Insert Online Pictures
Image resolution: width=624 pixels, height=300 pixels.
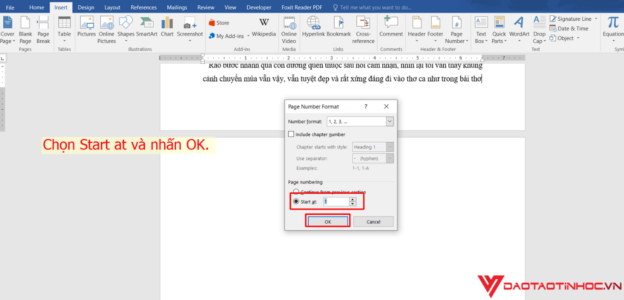click(107, 30)
